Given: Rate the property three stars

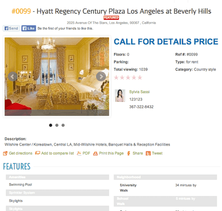Looking at the screenshot, I should coord(128,77).
